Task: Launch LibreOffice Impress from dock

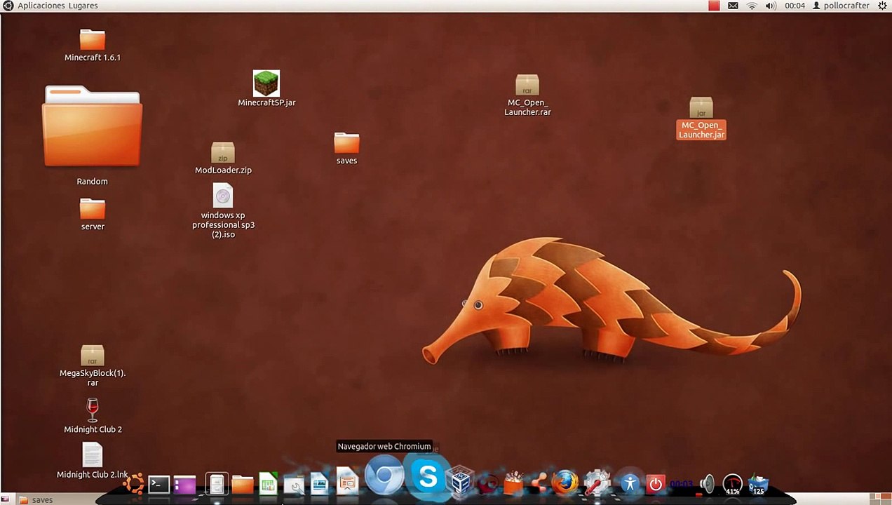Action: click(x=346, y=483)
